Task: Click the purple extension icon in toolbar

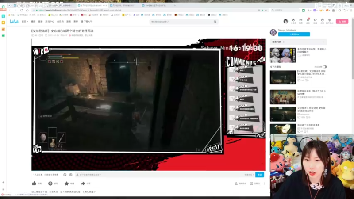Action: click(315, 10)
